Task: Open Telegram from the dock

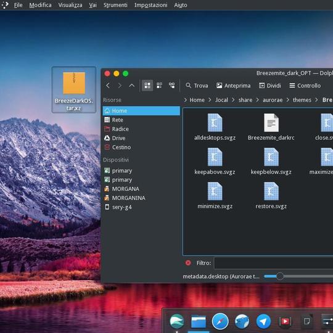Action: point(263,321)
